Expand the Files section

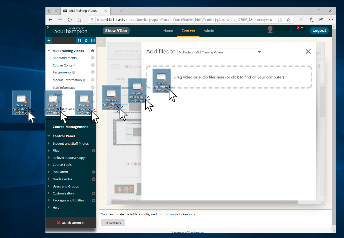click(x=49, y=150)
